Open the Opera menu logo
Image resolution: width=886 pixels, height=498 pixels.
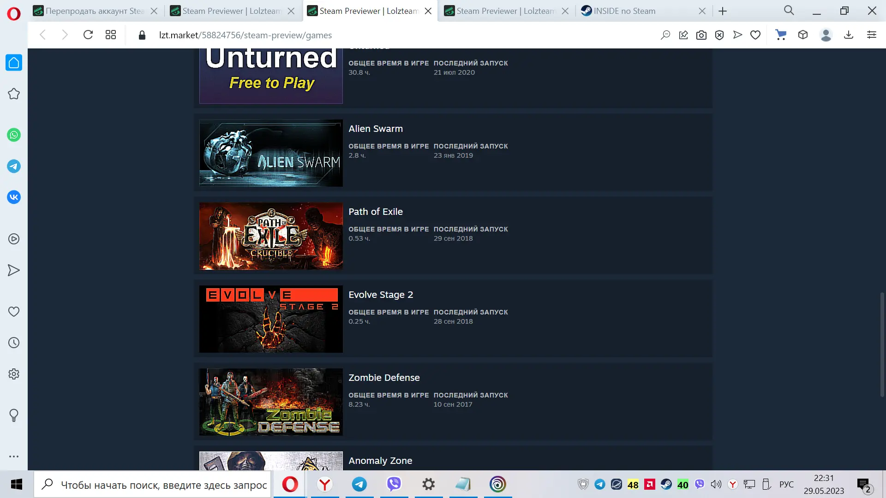coord(14,14)
